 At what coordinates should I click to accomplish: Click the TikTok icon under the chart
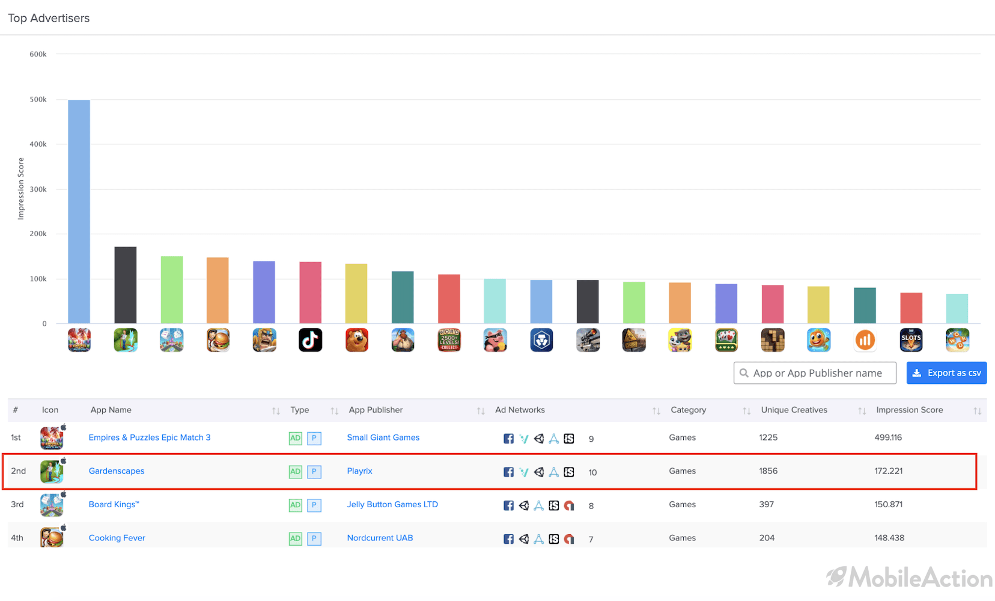tap(310, 340)
